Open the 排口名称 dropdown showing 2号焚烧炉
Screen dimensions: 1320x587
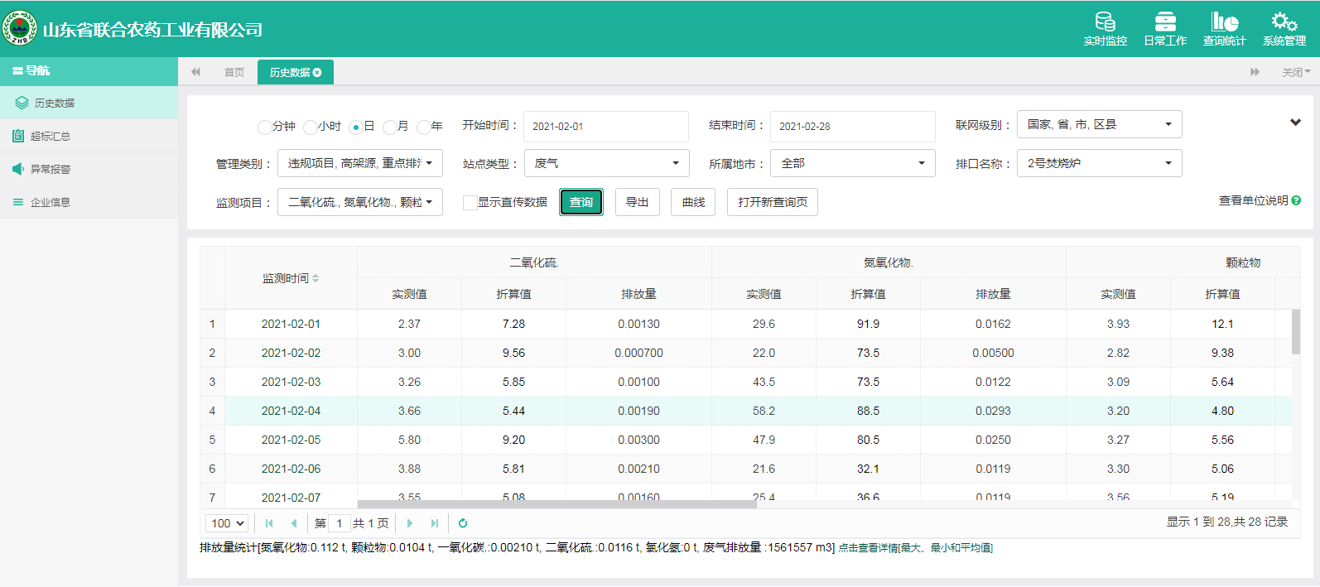(1099, 163)
